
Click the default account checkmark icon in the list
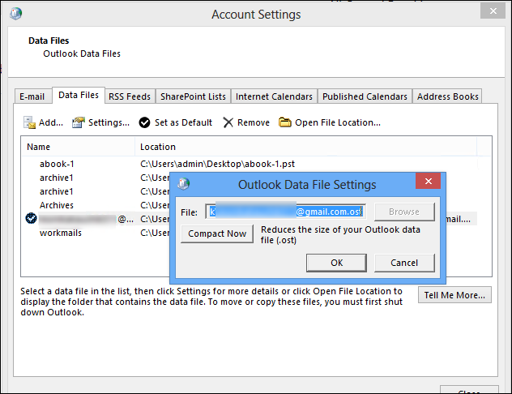31,218
